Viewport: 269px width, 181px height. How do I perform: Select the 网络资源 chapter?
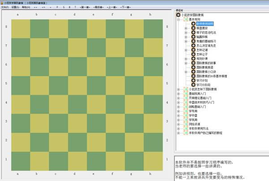click(x=195, y=124)
